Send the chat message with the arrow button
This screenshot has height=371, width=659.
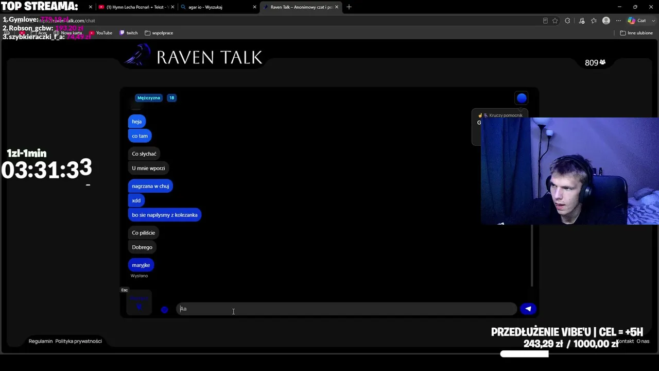tap(528, 309)
